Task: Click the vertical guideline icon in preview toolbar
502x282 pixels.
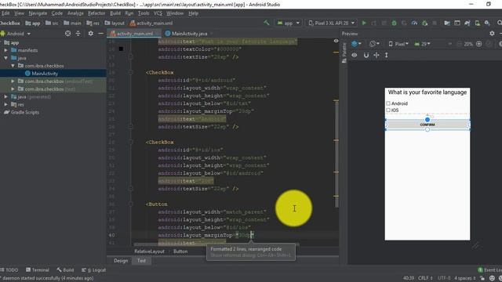Action: click(x=387, y=55)
